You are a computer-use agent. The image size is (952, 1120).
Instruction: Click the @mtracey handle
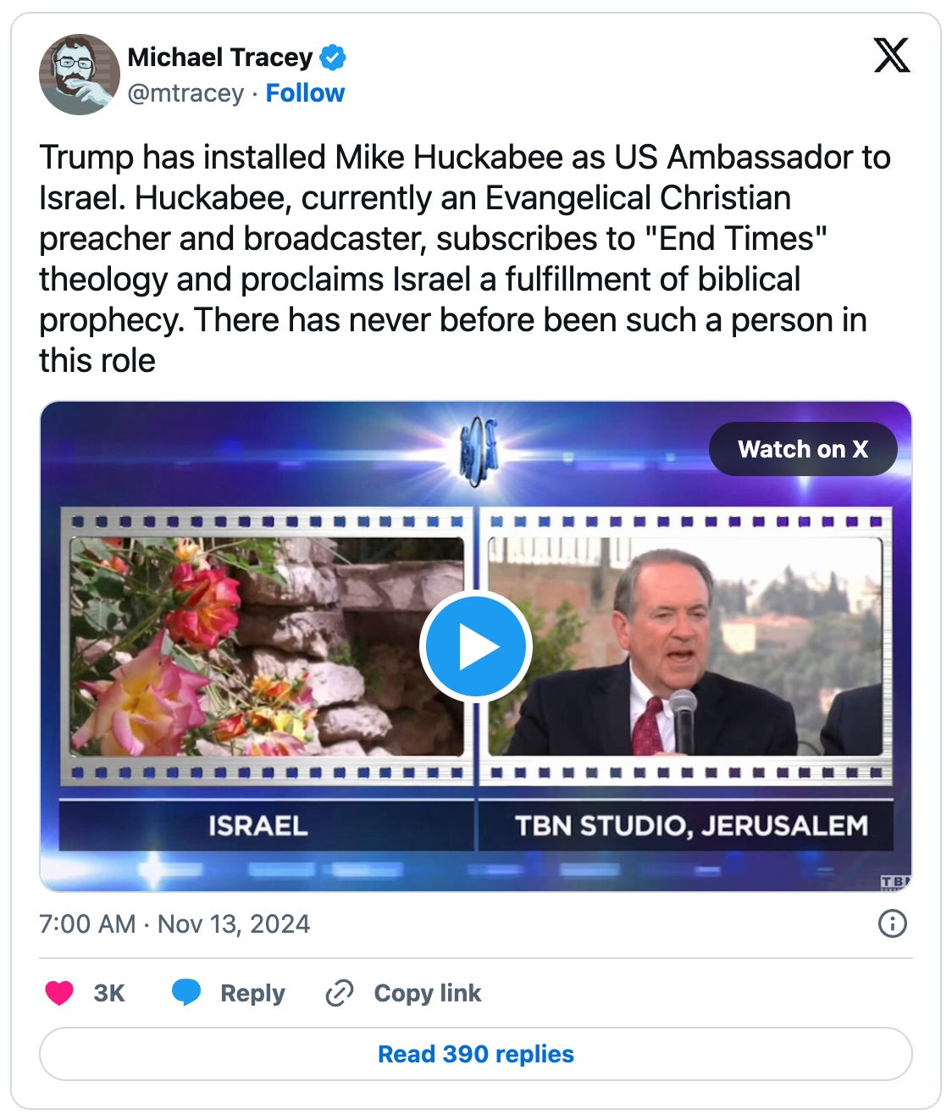pyautogui.click(x=185, y=93)
